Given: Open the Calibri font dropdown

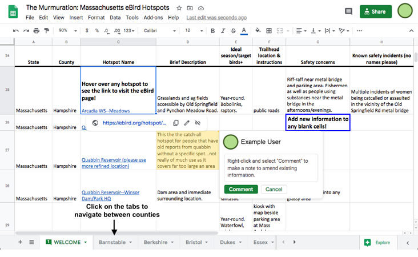Looking at the screenshot, I should 159,31.
